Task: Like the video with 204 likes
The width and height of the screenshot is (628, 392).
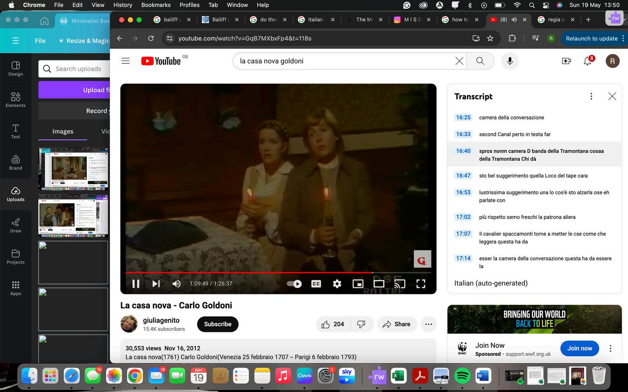Action: 333,324
